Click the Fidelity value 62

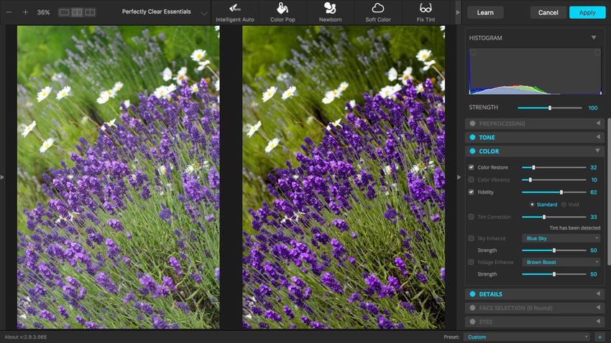coord(594,192)
